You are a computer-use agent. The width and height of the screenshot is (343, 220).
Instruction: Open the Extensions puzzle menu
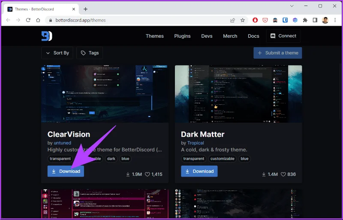click(x=305, y=20)
